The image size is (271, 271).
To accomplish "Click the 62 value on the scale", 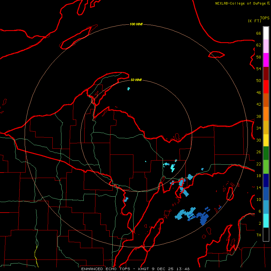I will pos(259,45).
